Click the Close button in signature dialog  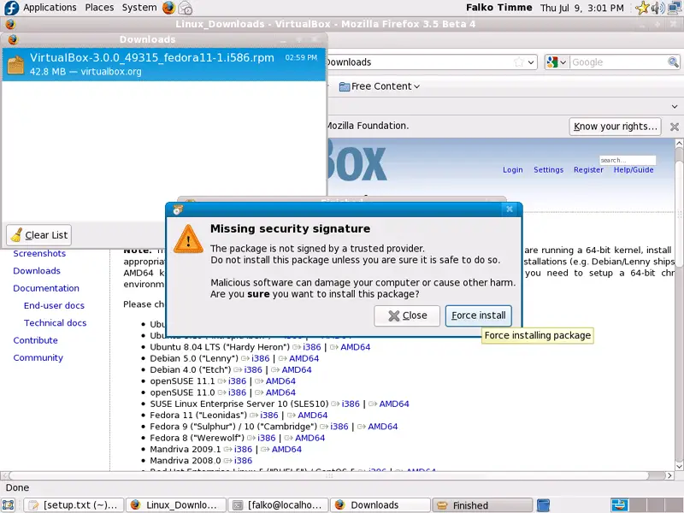pos(407,315)
